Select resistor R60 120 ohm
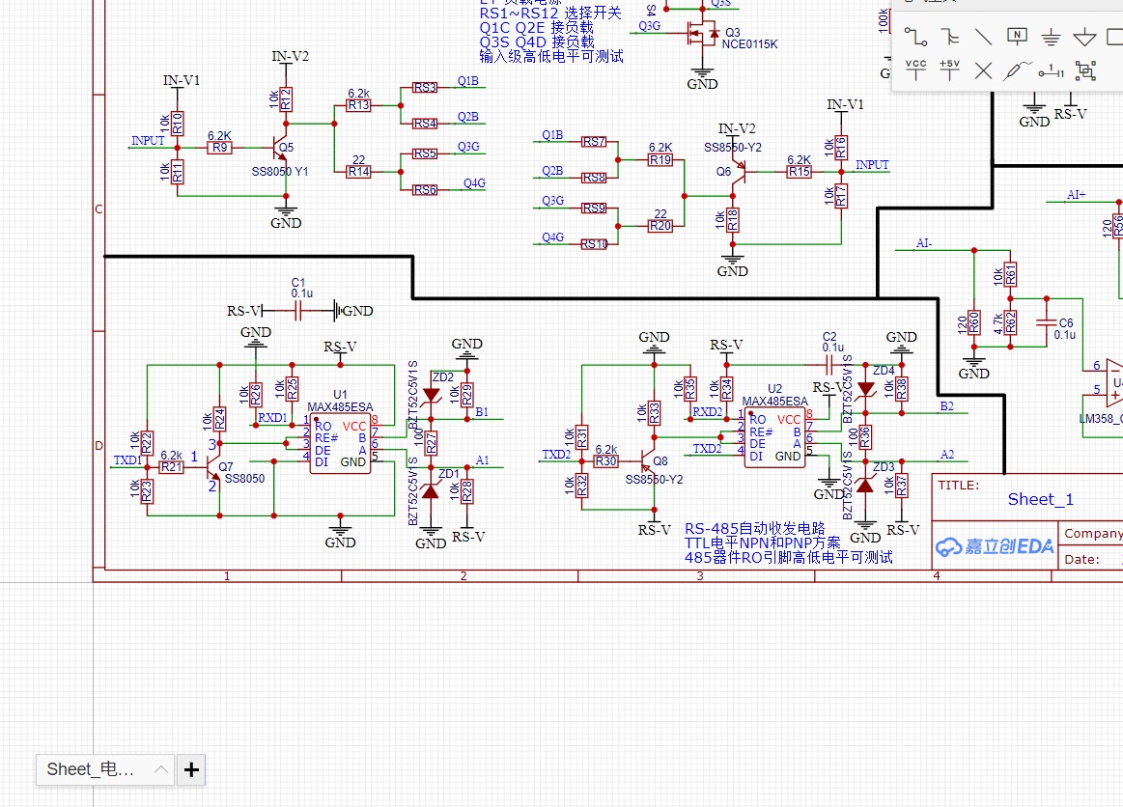 coord(974,323)
